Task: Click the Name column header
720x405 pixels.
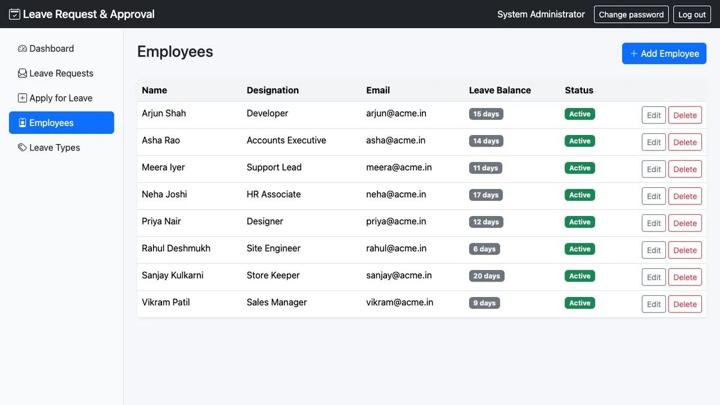Action: [154, 90]
